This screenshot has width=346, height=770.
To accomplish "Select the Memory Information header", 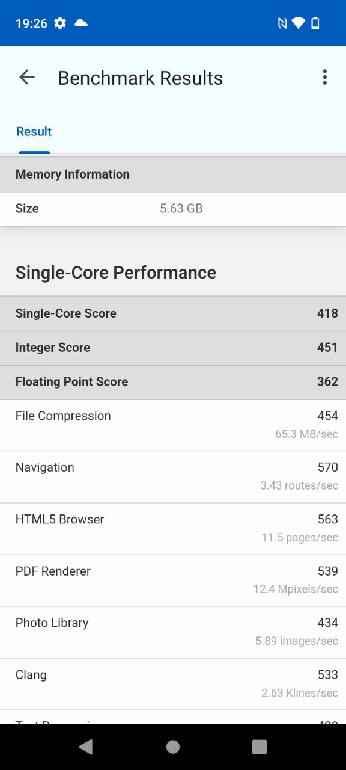I will pyautogui.click(x=173, y=174).
